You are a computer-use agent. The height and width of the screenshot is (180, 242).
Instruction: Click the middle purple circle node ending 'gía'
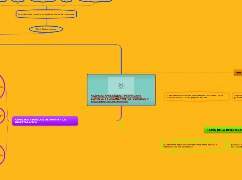pos(1,116)
